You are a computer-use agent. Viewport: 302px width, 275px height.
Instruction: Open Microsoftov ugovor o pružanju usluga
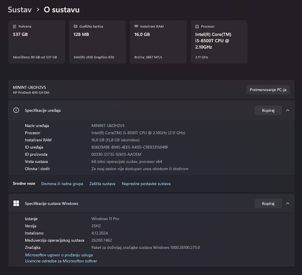(x=59, y=255)
